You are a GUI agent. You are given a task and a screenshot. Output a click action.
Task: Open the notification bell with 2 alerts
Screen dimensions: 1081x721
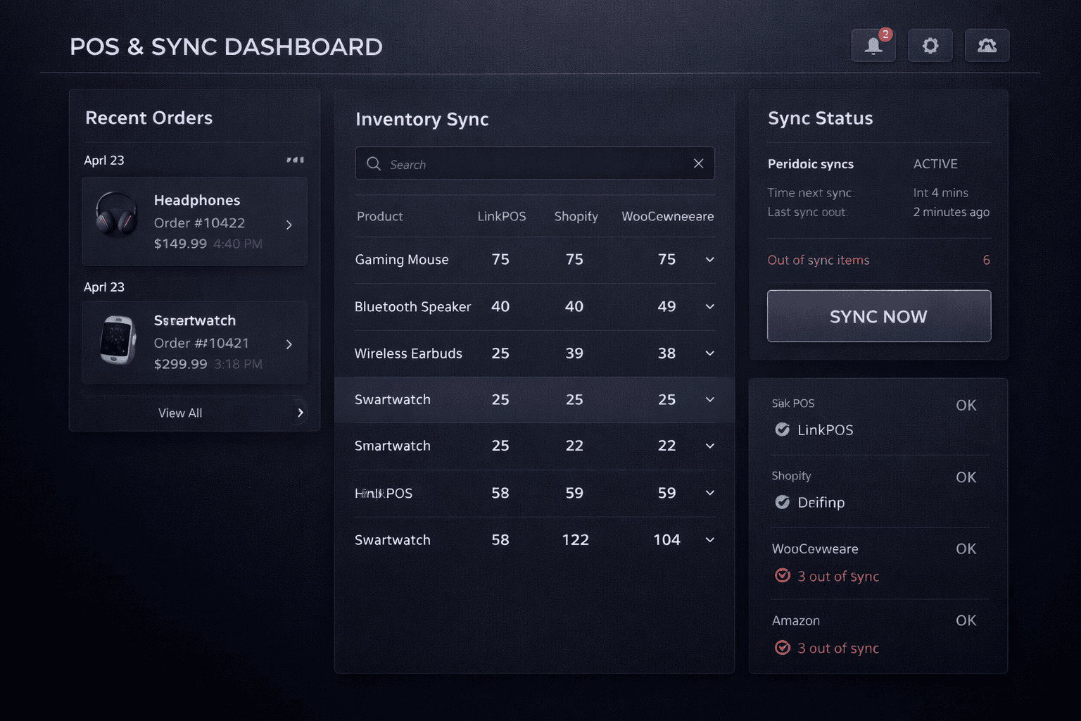(x=873, y=45)
